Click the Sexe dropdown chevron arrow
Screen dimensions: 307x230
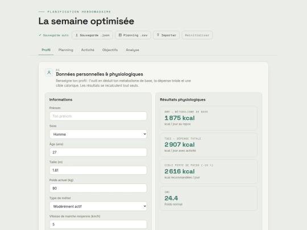click(144, 134)
